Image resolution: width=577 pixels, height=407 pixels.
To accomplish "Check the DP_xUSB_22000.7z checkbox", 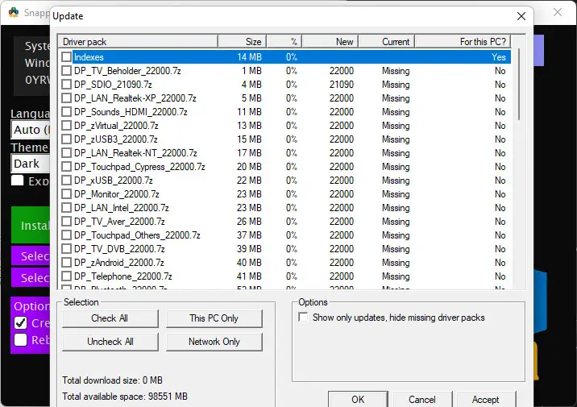I will tap(67, 181).
